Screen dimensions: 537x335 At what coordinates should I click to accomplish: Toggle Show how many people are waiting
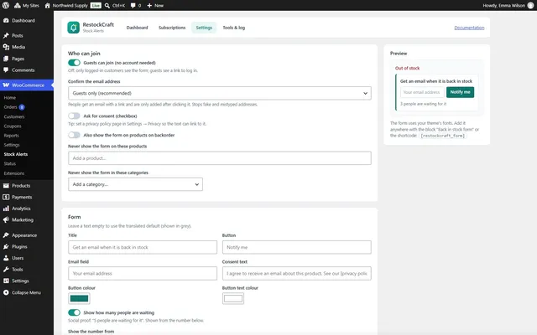pyautogui.click(x=75, y=312)
